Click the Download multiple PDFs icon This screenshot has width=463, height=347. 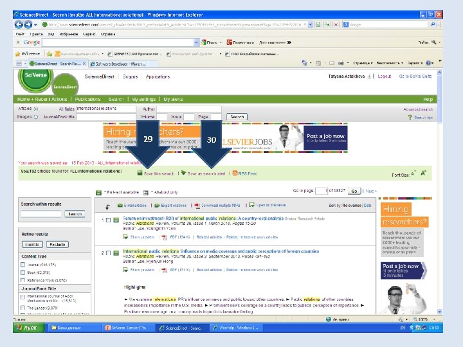197,206
